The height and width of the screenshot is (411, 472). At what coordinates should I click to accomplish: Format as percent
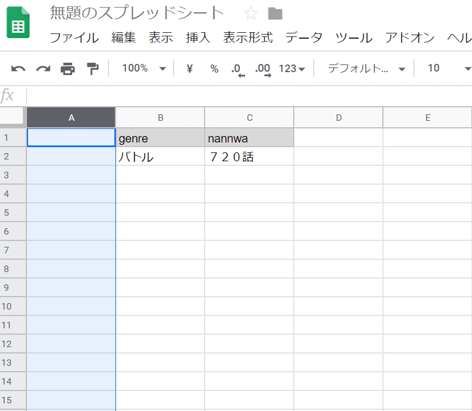tap(215, 69)
